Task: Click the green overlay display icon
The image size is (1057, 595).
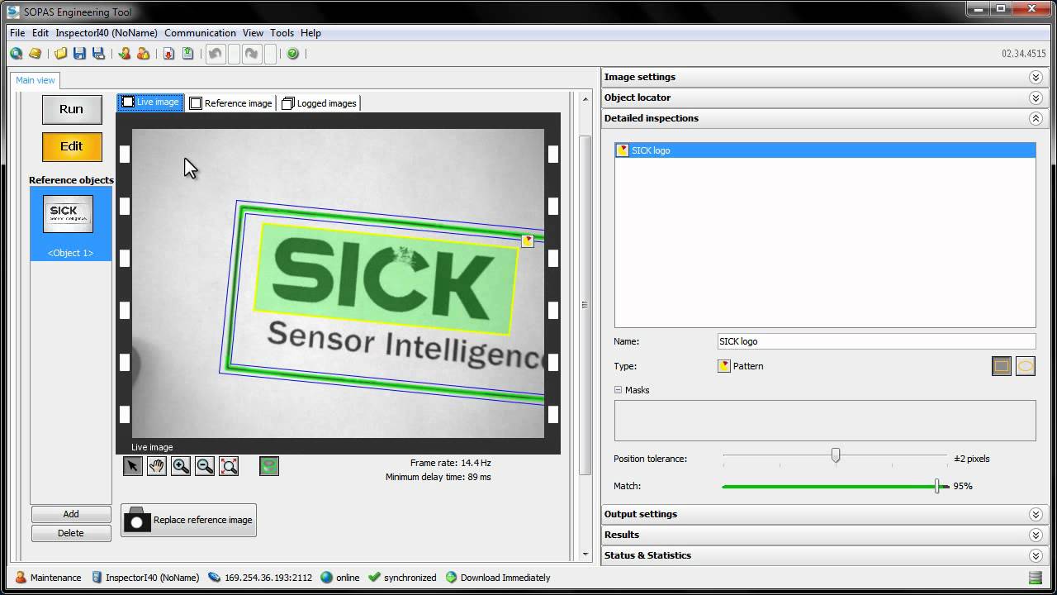Action: [x=269, y=466]
